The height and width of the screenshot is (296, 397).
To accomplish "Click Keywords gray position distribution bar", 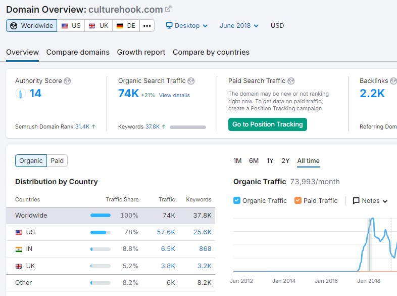I will click(x=188, y=127).
